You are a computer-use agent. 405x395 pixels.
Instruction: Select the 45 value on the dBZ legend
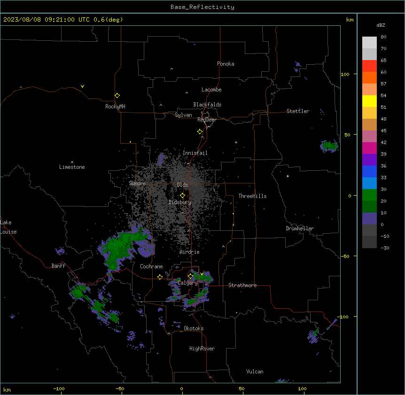383,131
